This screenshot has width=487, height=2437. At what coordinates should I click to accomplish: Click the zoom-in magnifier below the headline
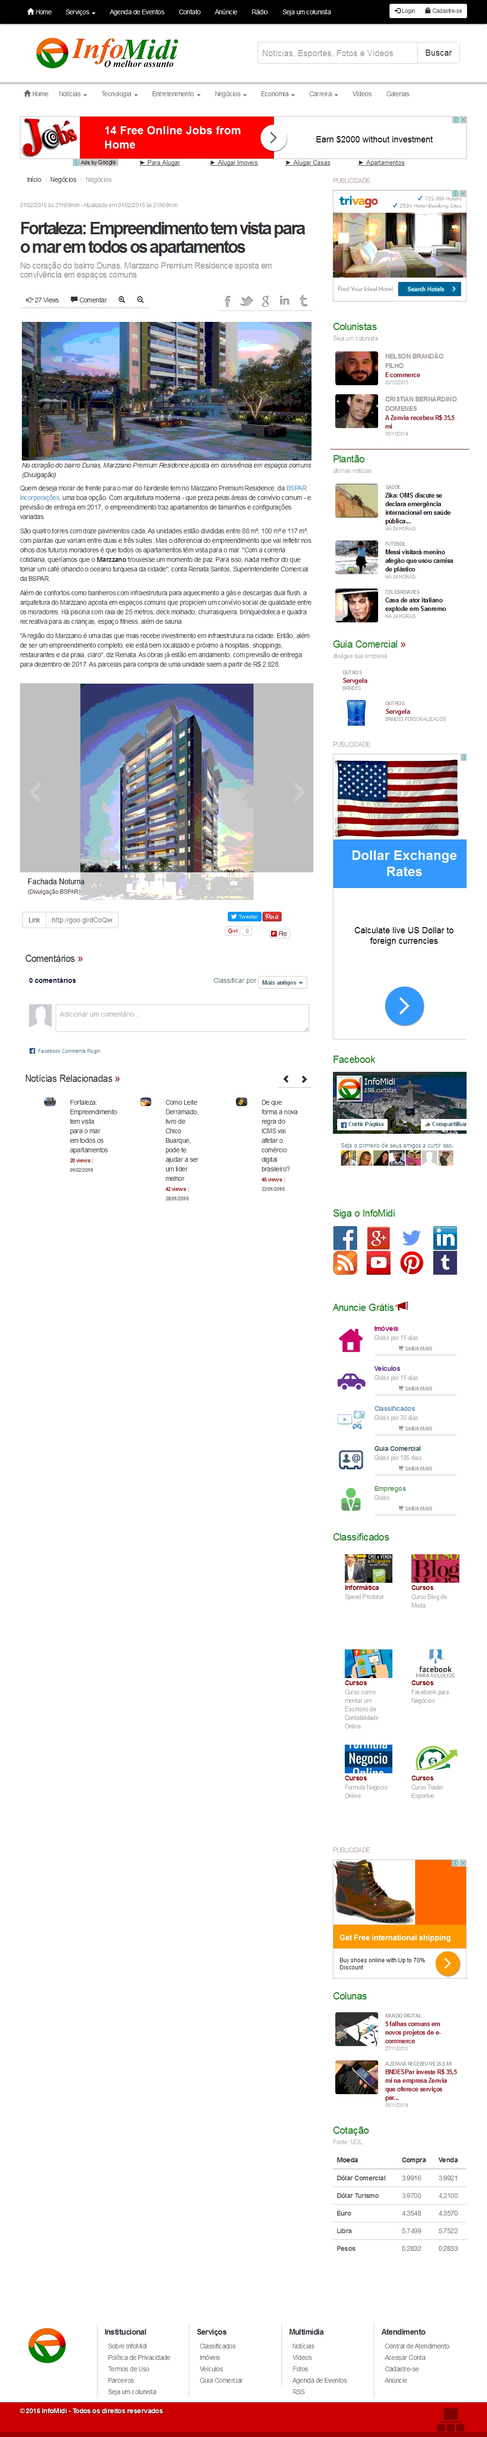[121, 300]
